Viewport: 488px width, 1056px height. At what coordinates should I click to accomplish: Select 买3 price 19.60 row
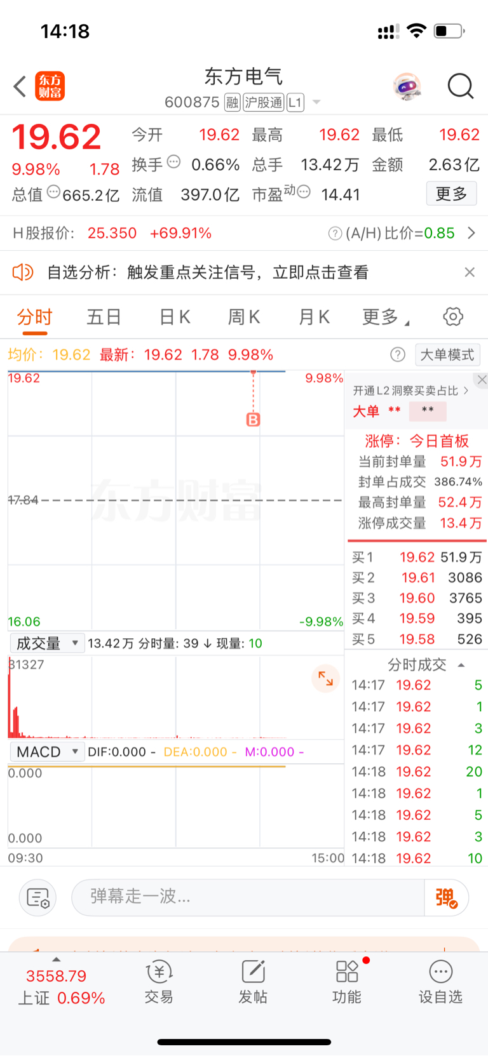(417, 598)
